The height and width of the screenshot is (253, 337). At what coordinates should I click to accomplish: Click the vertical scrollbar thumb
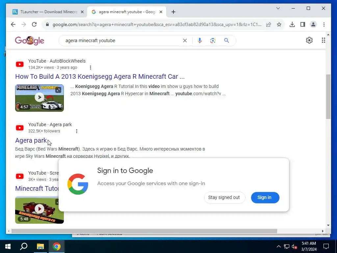pos(328,97)
